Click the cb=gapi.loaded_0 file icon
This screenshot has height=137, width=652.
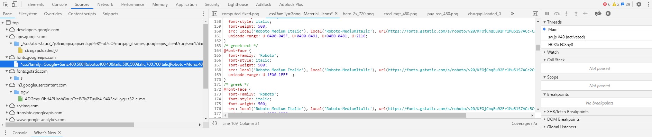pos(20,50)
